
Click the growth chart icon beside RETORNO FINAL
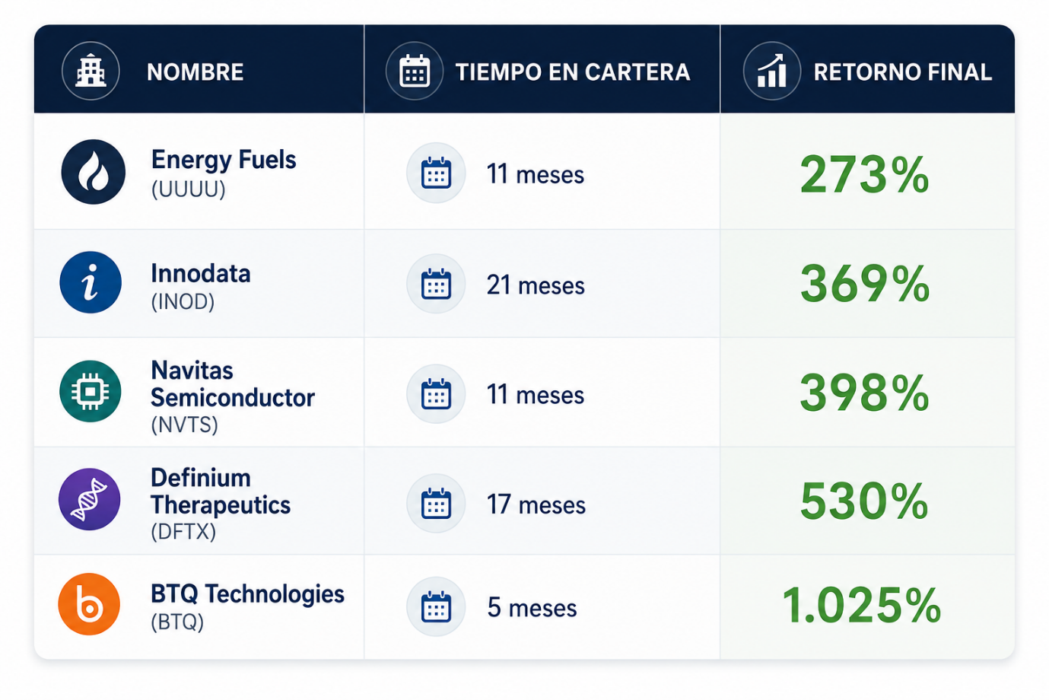coord(772,72)
